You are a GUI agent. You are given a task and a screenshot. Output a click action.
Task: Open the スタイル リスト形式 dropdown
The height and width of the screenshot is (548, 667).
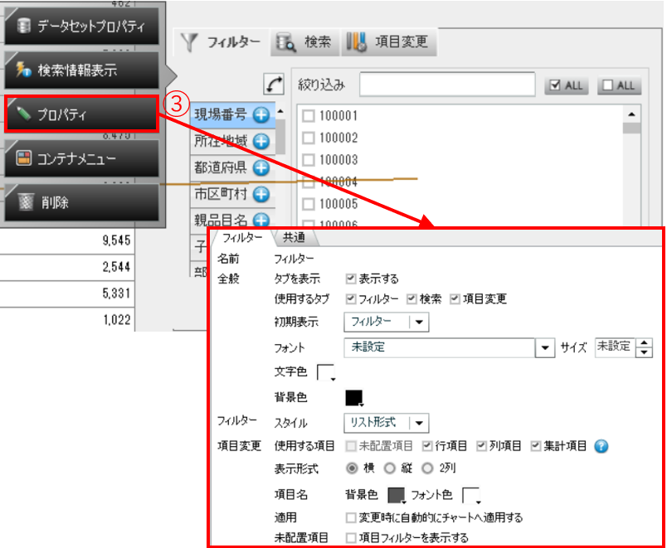point(419,423)
